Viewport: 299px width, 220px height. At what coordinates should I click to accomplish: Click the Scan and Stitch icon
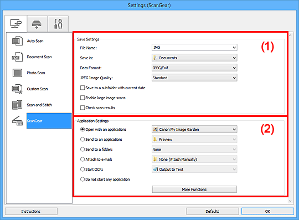pos(17,105)
